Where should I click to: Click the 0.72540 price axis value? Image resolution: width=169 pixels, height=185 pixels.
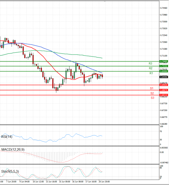pyautogui.click(x=164, y=35)
